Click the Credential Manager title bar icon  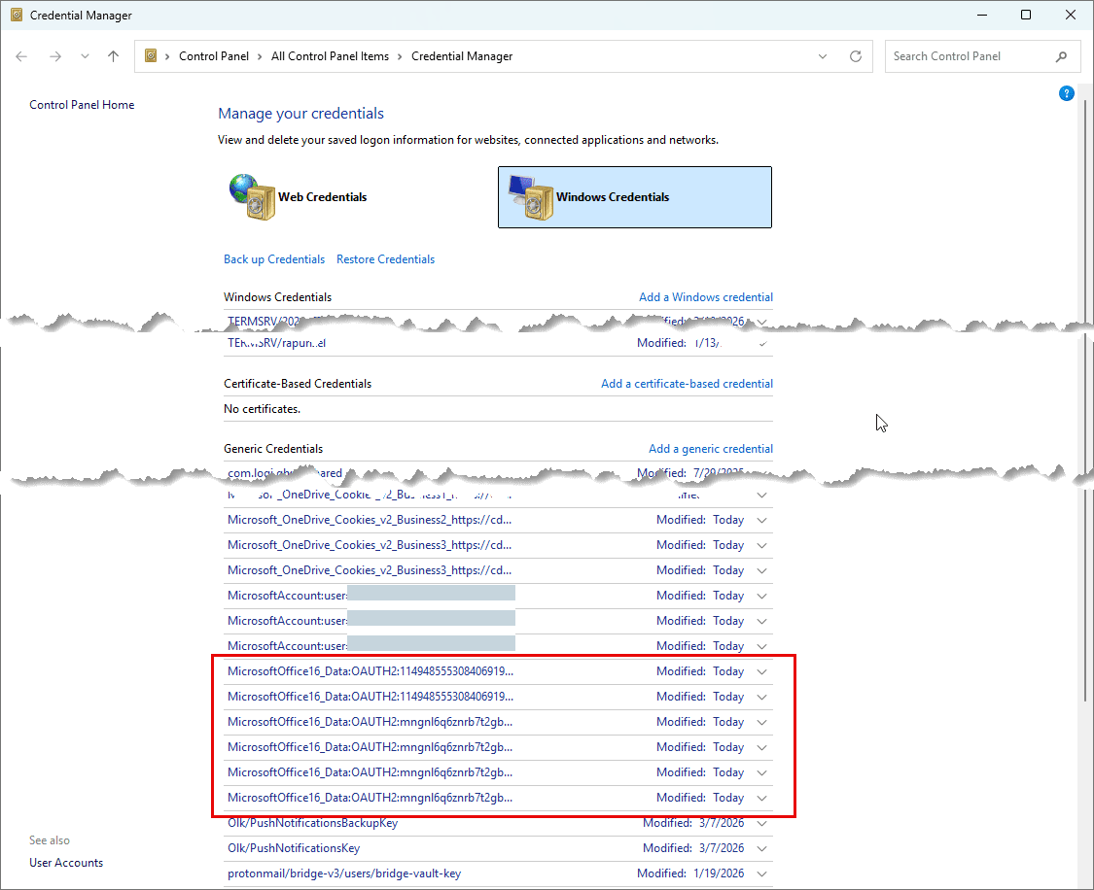coord(16,16)
